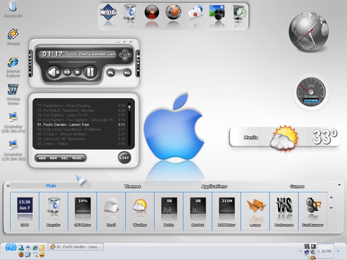
Task: Expand hidden system tray icons arrow
Action: [x=301, y=251]
